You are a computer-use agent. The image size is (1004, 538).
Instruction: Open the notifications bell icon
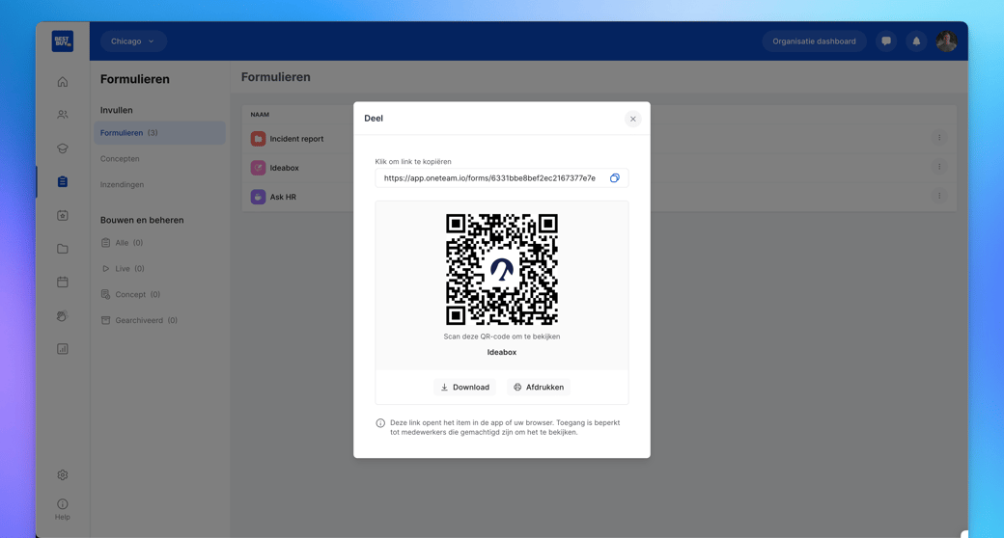tap(916, 40)
